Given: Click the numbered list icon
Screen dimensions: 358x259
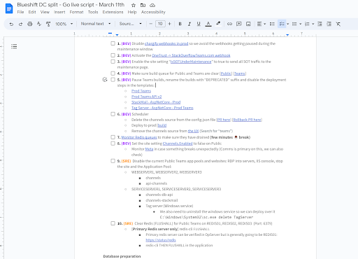Looking at the screenshot, I should point(307,24).
